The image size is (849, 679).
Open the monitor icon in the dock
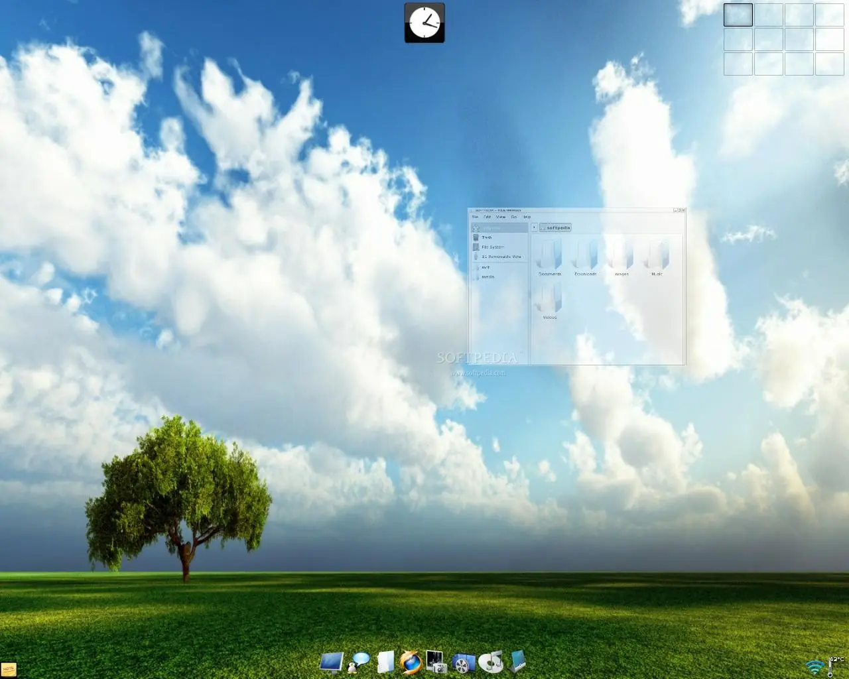pyautogui.click(x=332, y=662)
